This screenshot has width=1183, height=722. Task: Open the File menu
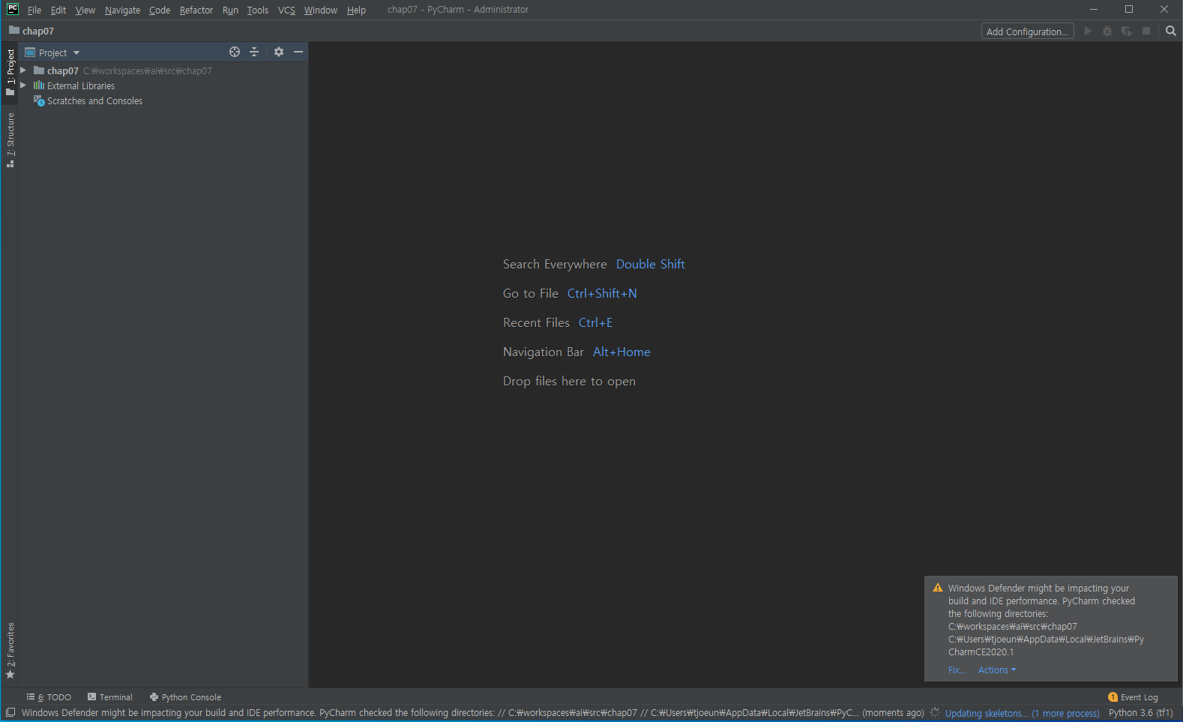pos(34,10)
